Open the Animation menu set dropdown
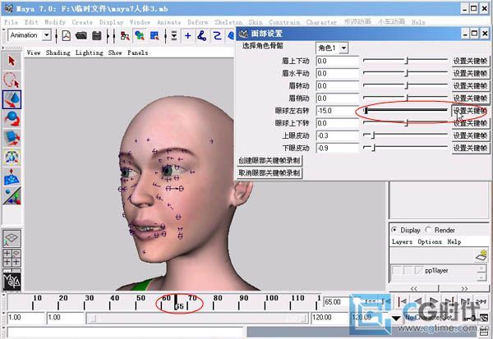 (47, 35)
